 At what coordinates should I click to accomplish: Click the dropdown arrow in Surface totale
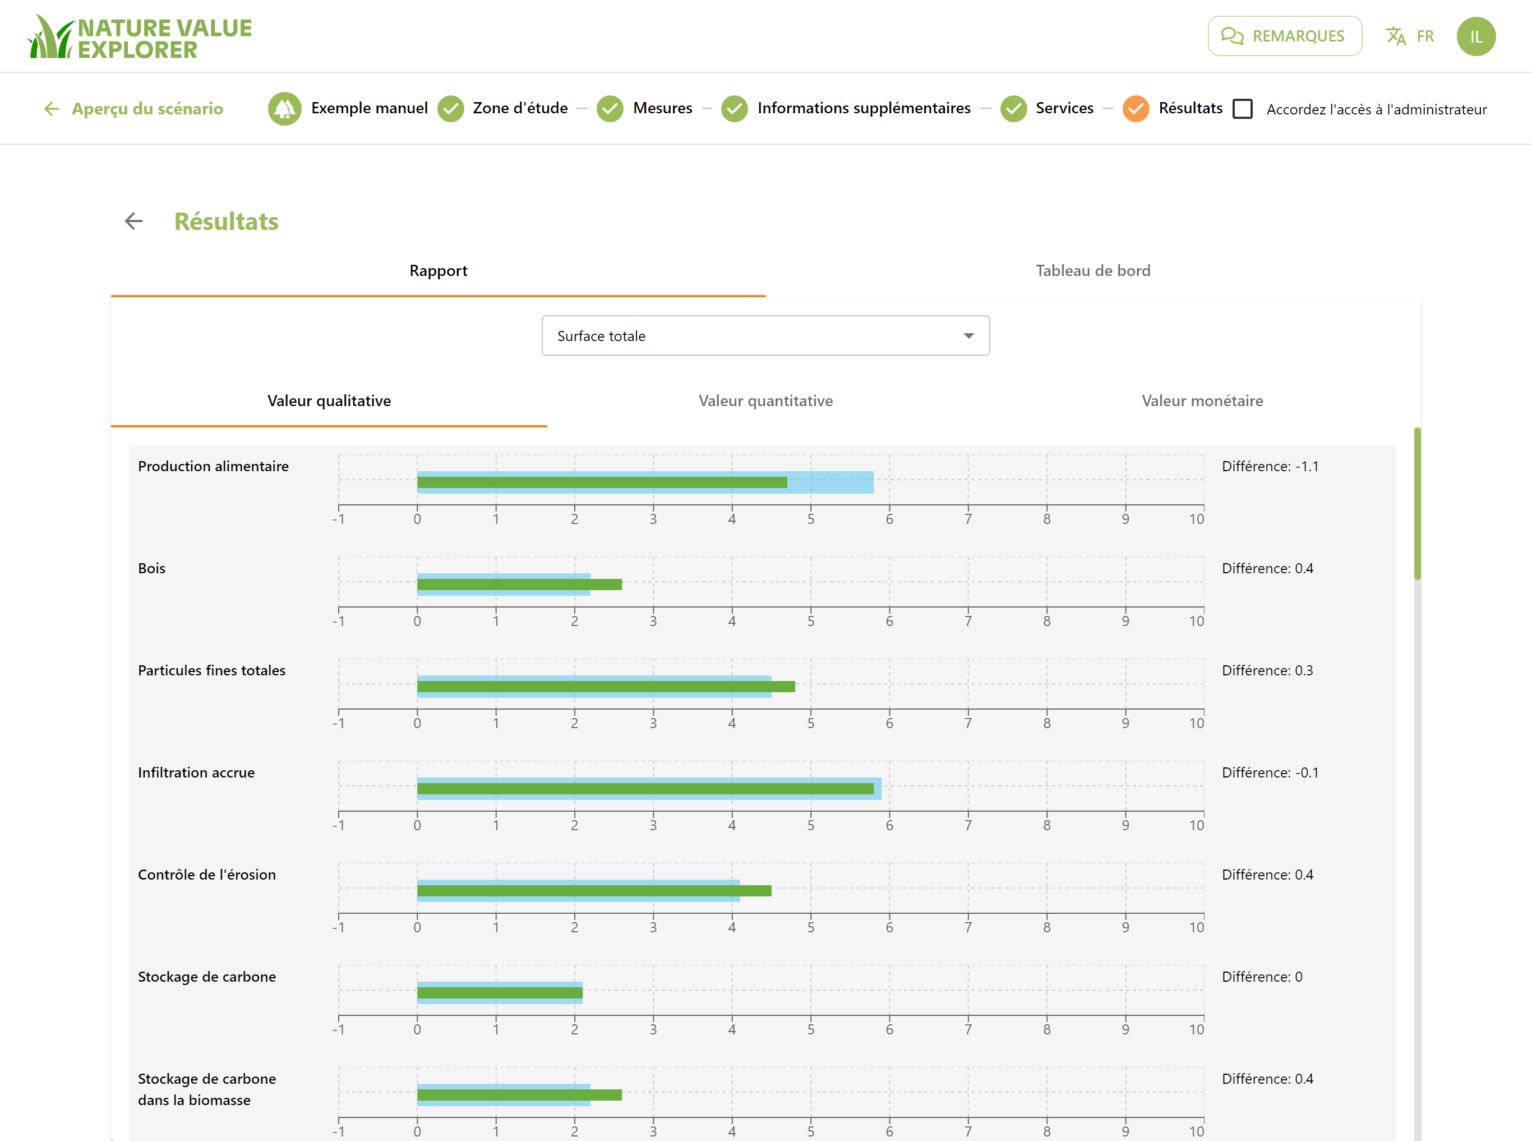coord(968,335)
